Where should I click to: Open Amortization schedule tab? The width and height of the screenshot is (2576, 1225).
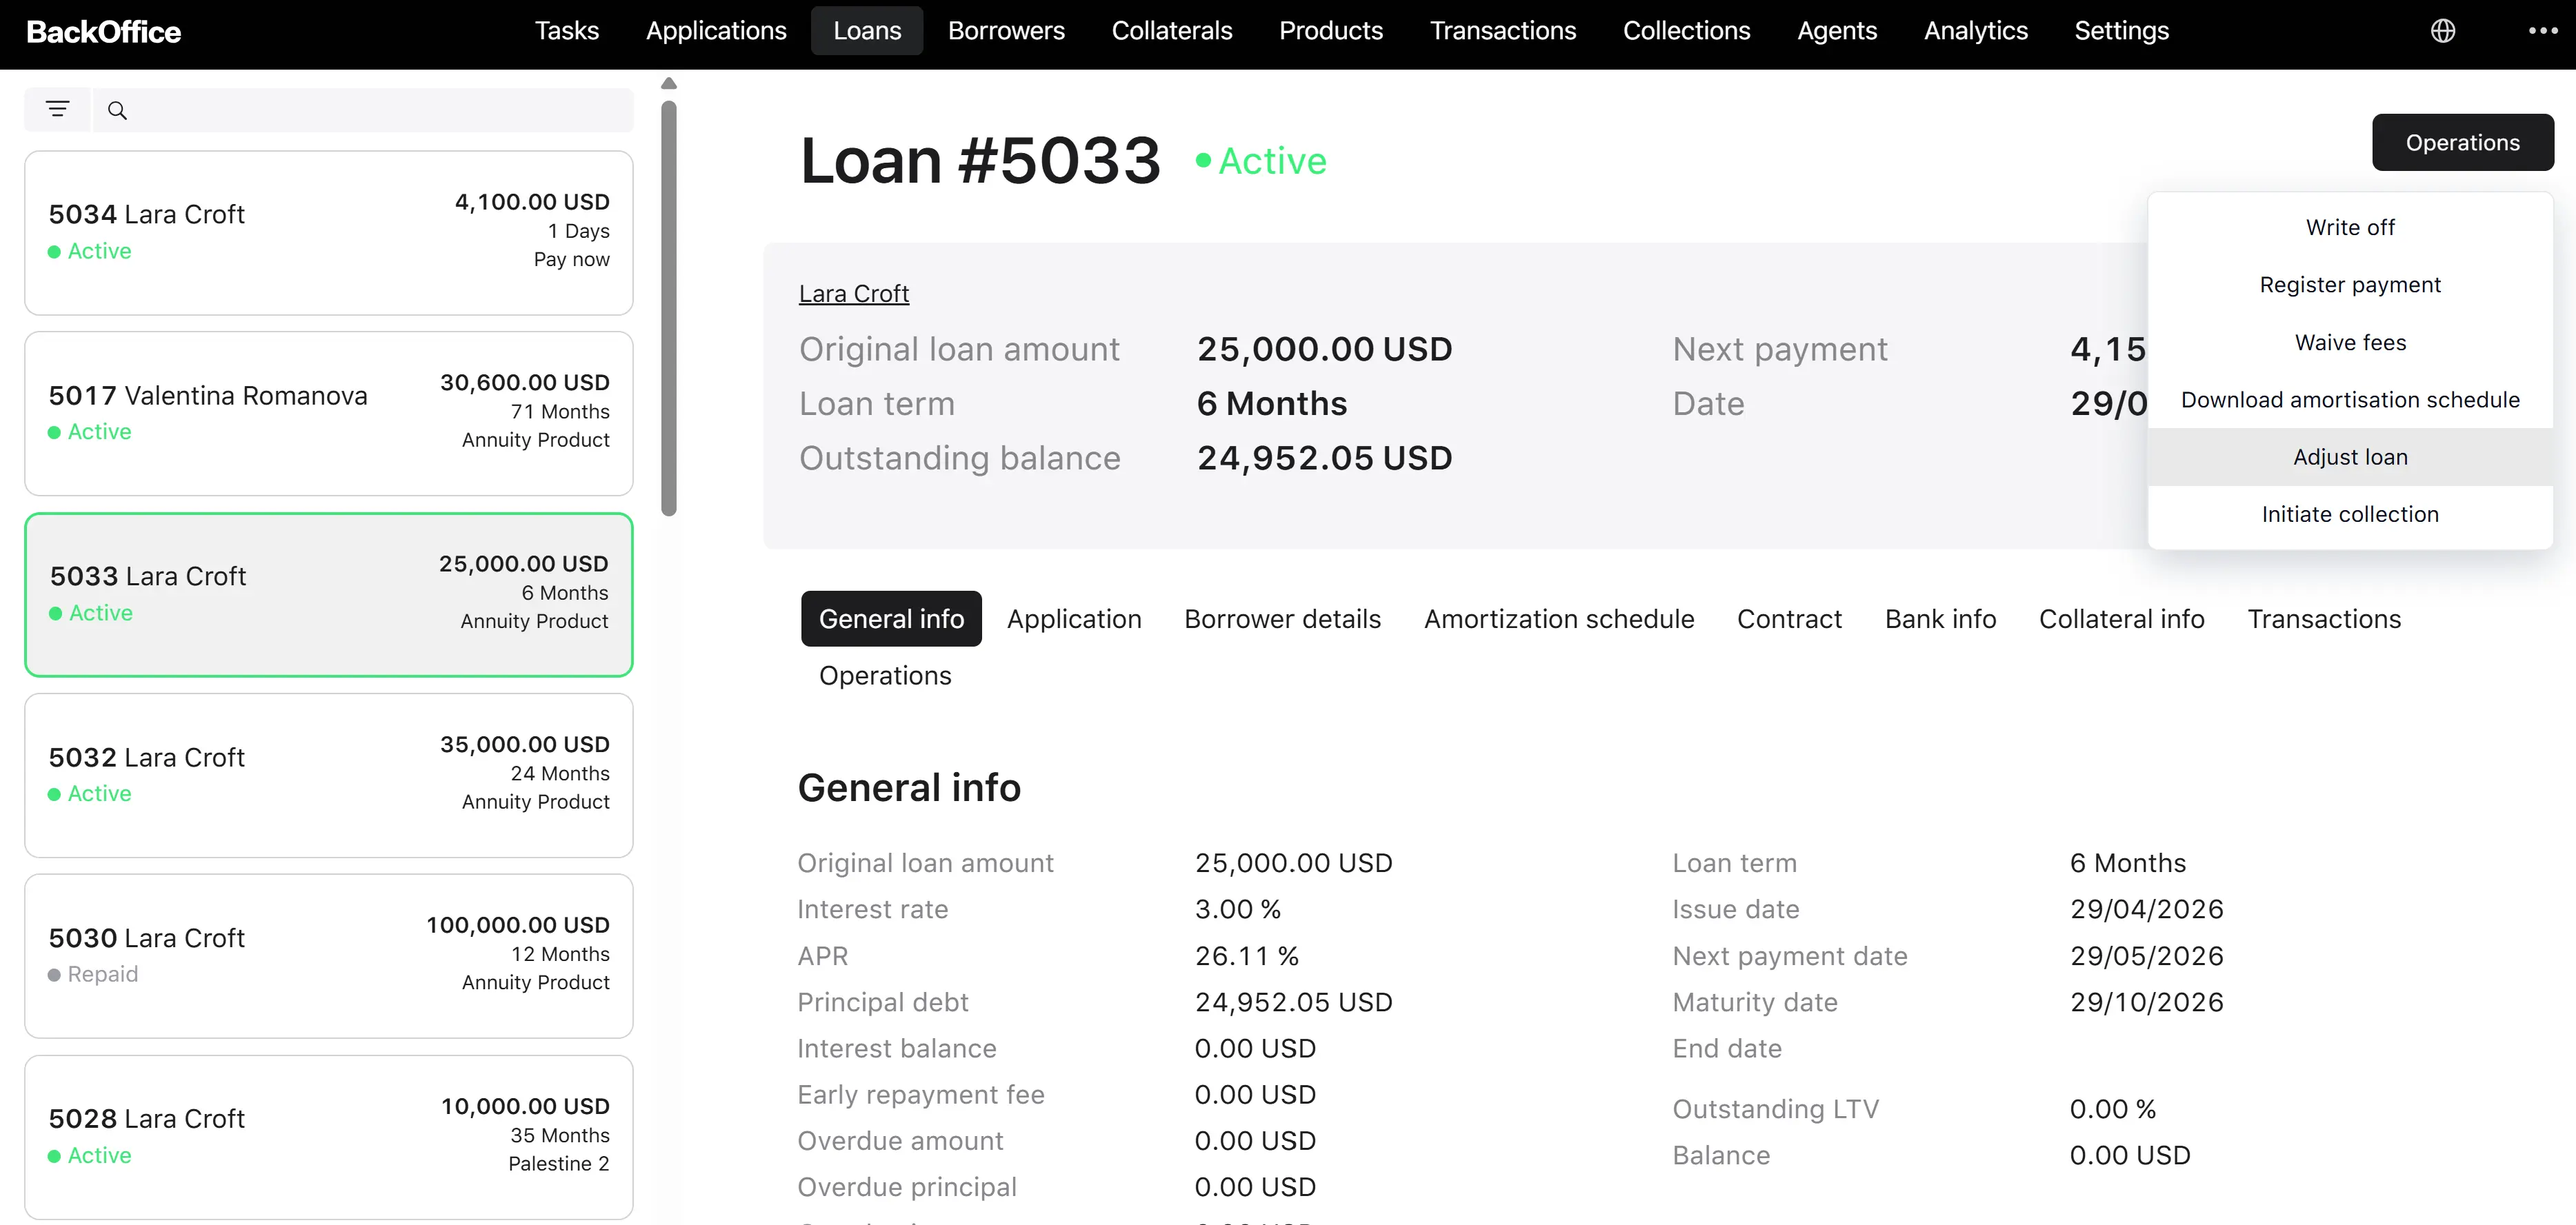[x=1559, y=620]
